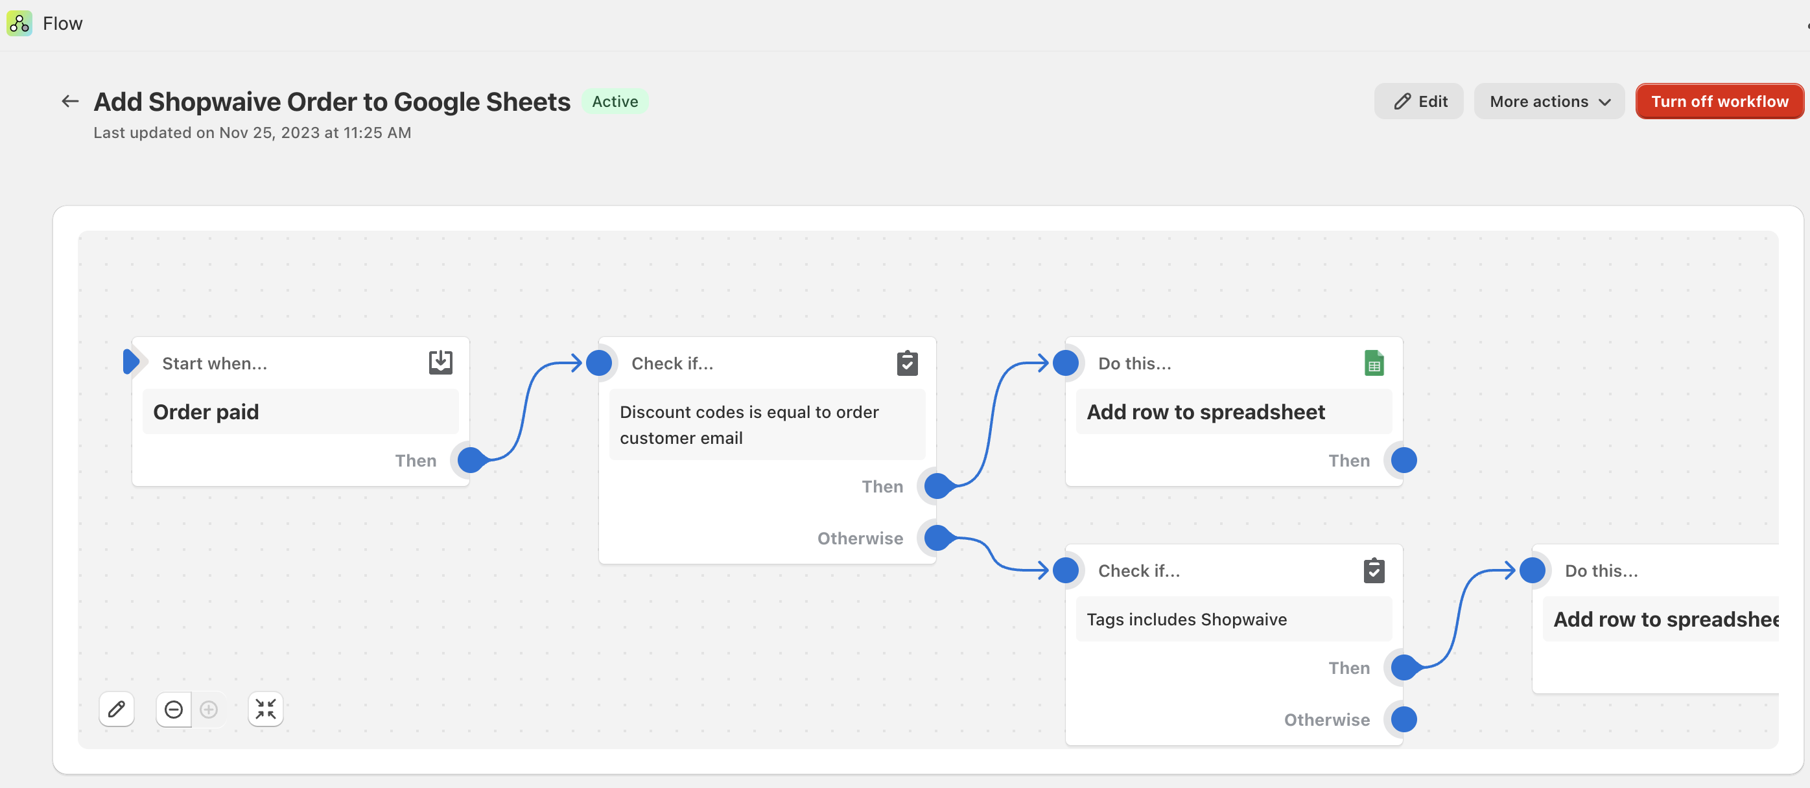Open the More actions dropdown

pos(1549,101)
